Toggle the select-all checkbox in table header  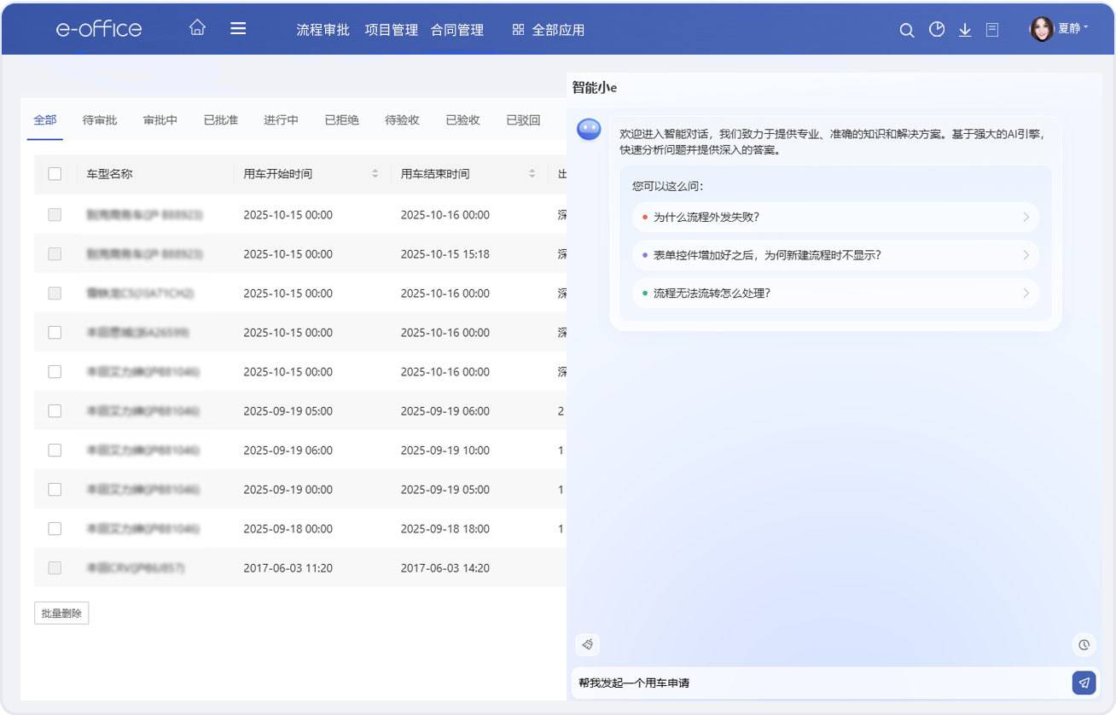(x=55, y=174)
